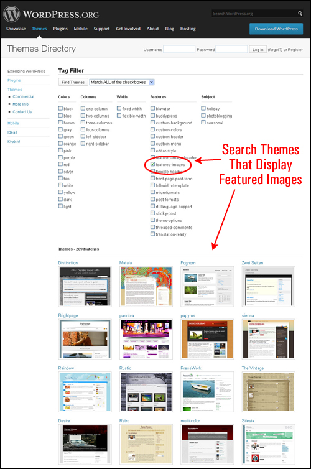
Task: Open the Rustic theme thumbnail
Action: [146, 392]
